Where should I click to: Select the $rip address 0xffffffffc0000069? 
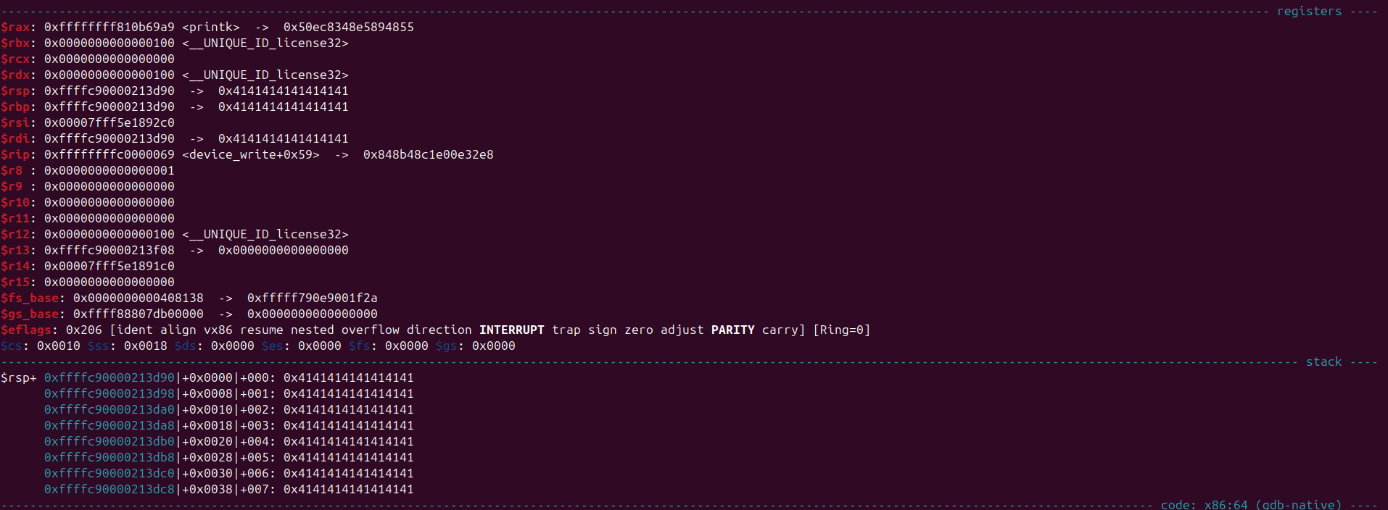point(110,154)
